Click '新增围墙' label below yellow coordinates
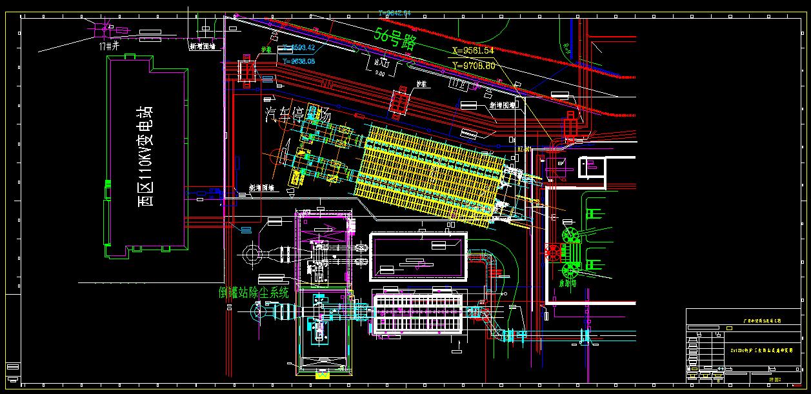This screenshot has height=394, width=811. (502, 104)
